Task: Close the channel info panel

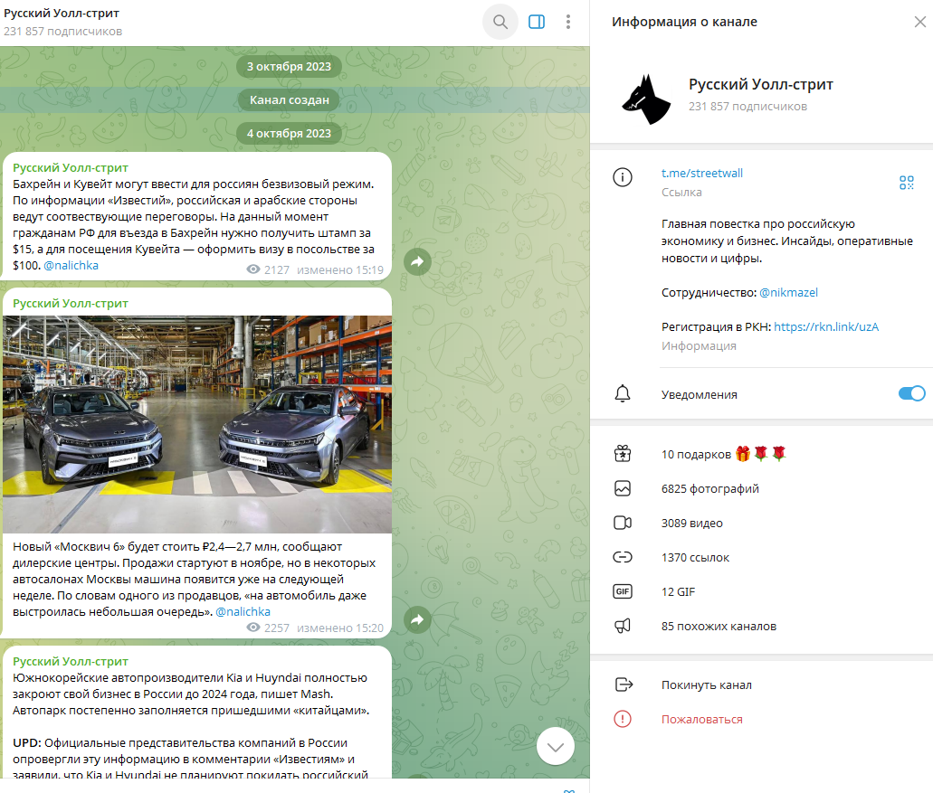Action: pyautogui.click(x=920, y=22)
